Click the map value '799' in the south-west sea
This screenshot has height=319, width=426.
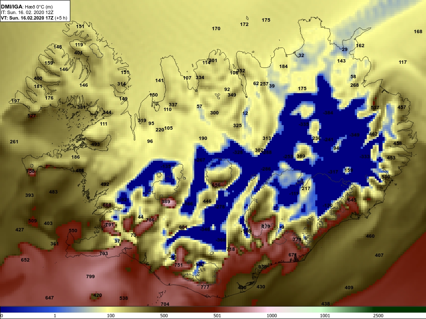(90, 276)
